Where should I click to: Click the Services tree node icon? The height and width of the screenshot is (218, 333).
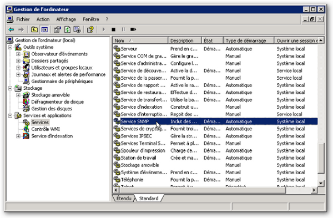click(26, 122)
